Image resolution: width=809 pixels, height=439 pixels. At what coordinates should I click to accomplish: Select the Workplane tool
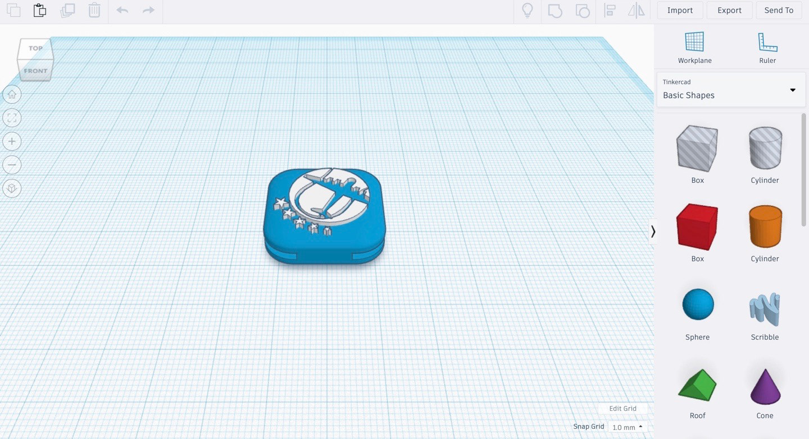point(694,48)
